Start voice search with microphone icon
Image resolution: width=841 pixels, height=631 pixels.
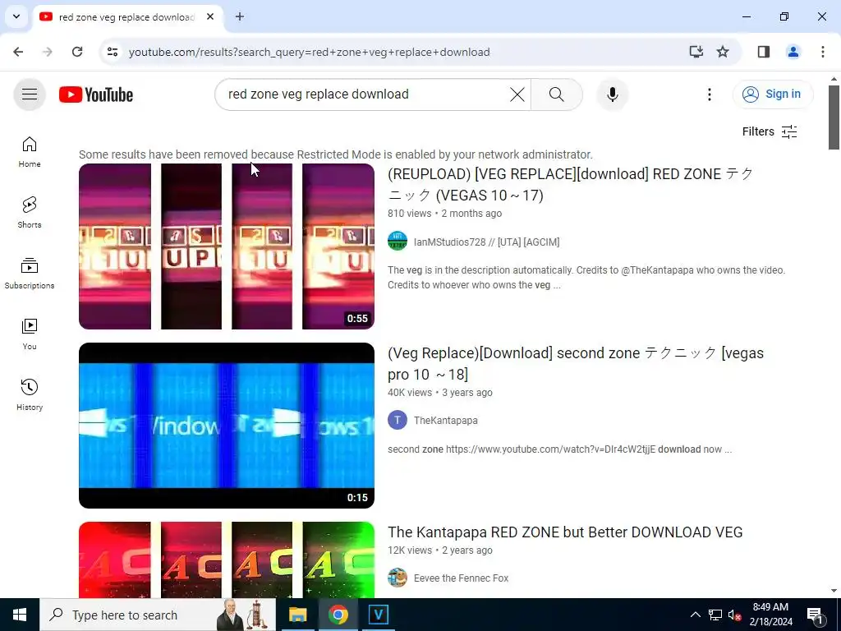click(x=613, y=94)
